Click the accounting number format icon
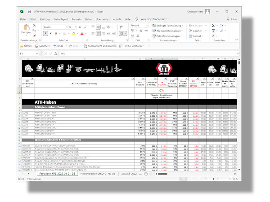 coord(133,31)
